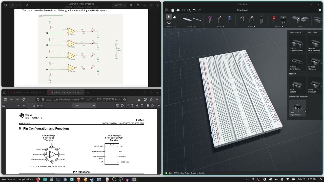Print the LM741 PDF
Image resolution: width=324 pixels, height=182 pixels.
pyautogui.click(x=148, y=106)
